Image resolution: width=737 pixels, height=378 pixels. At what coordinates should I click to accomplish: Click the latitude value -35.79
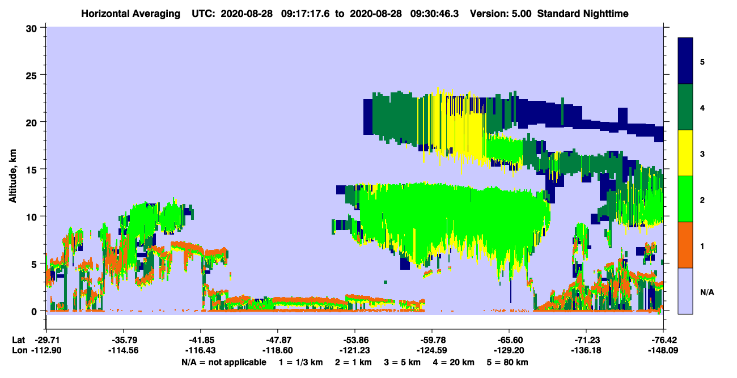pyautogui.click(x=123, y=340)
